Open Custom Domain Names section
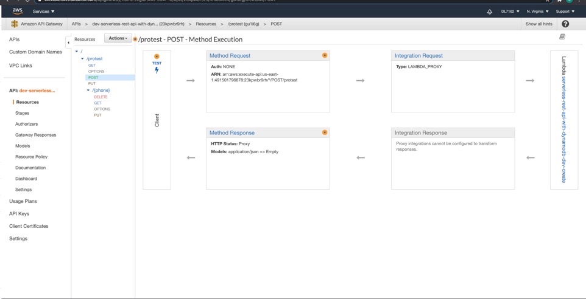 click(35, 52)
